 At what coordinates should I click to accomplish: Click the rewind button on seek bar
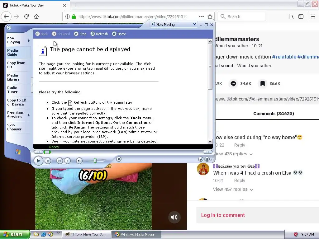point(39,152)
